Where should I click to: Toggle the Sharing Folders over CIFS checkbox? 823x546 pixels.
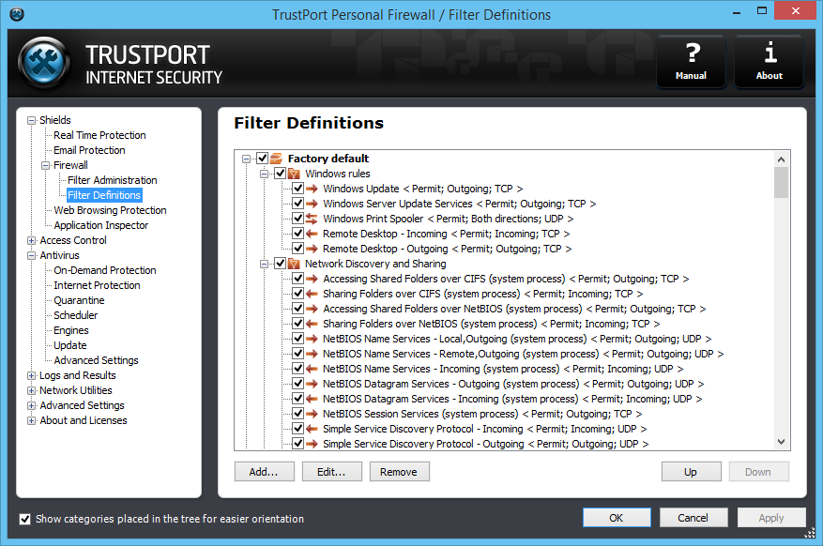(298, 294)
